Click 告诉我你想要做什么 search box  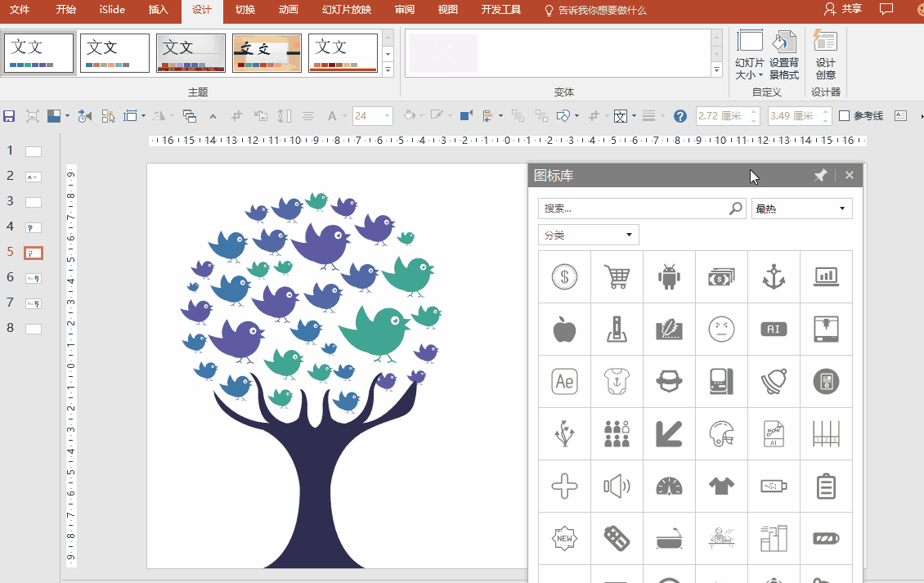595,10
